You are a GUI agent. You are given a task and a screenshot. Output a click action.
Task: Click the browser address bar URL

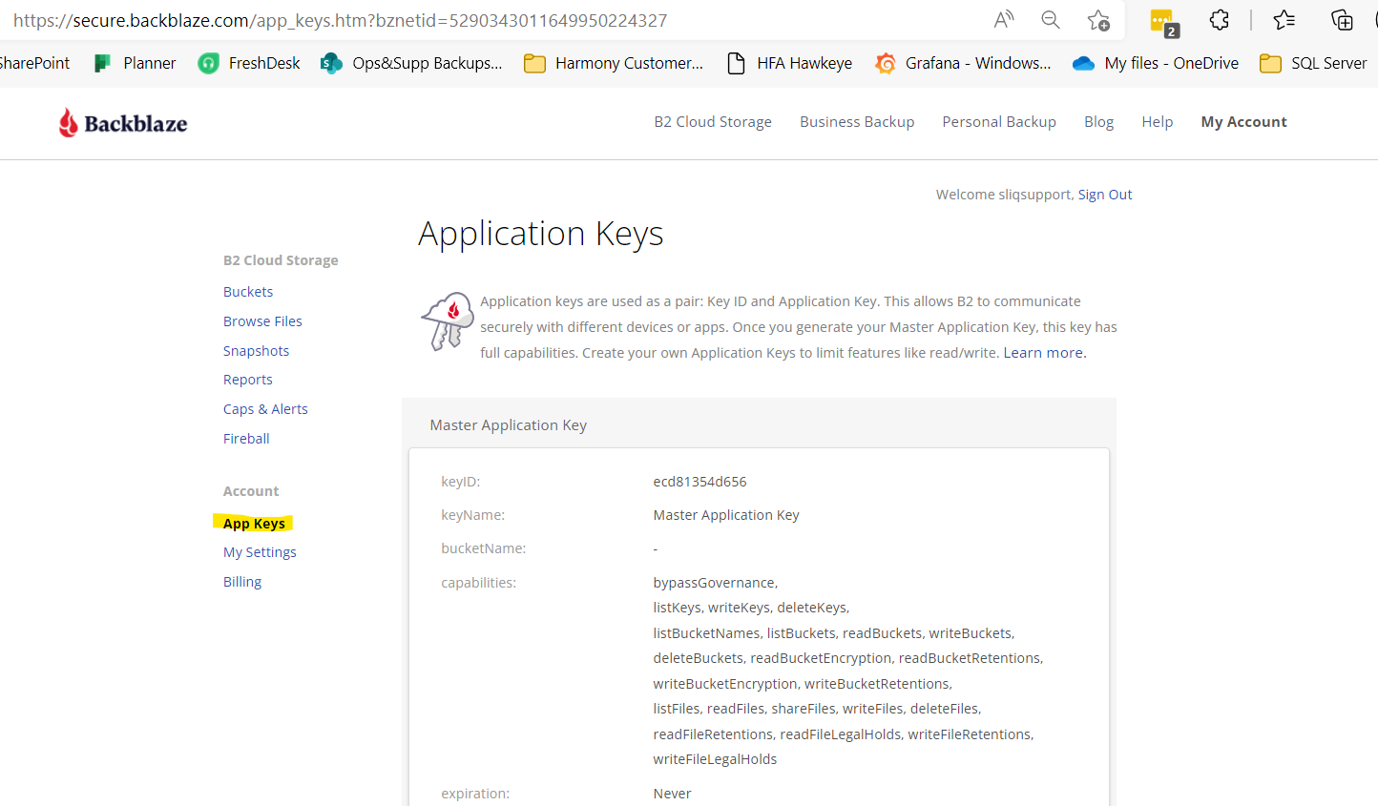(x=340, y=20)
